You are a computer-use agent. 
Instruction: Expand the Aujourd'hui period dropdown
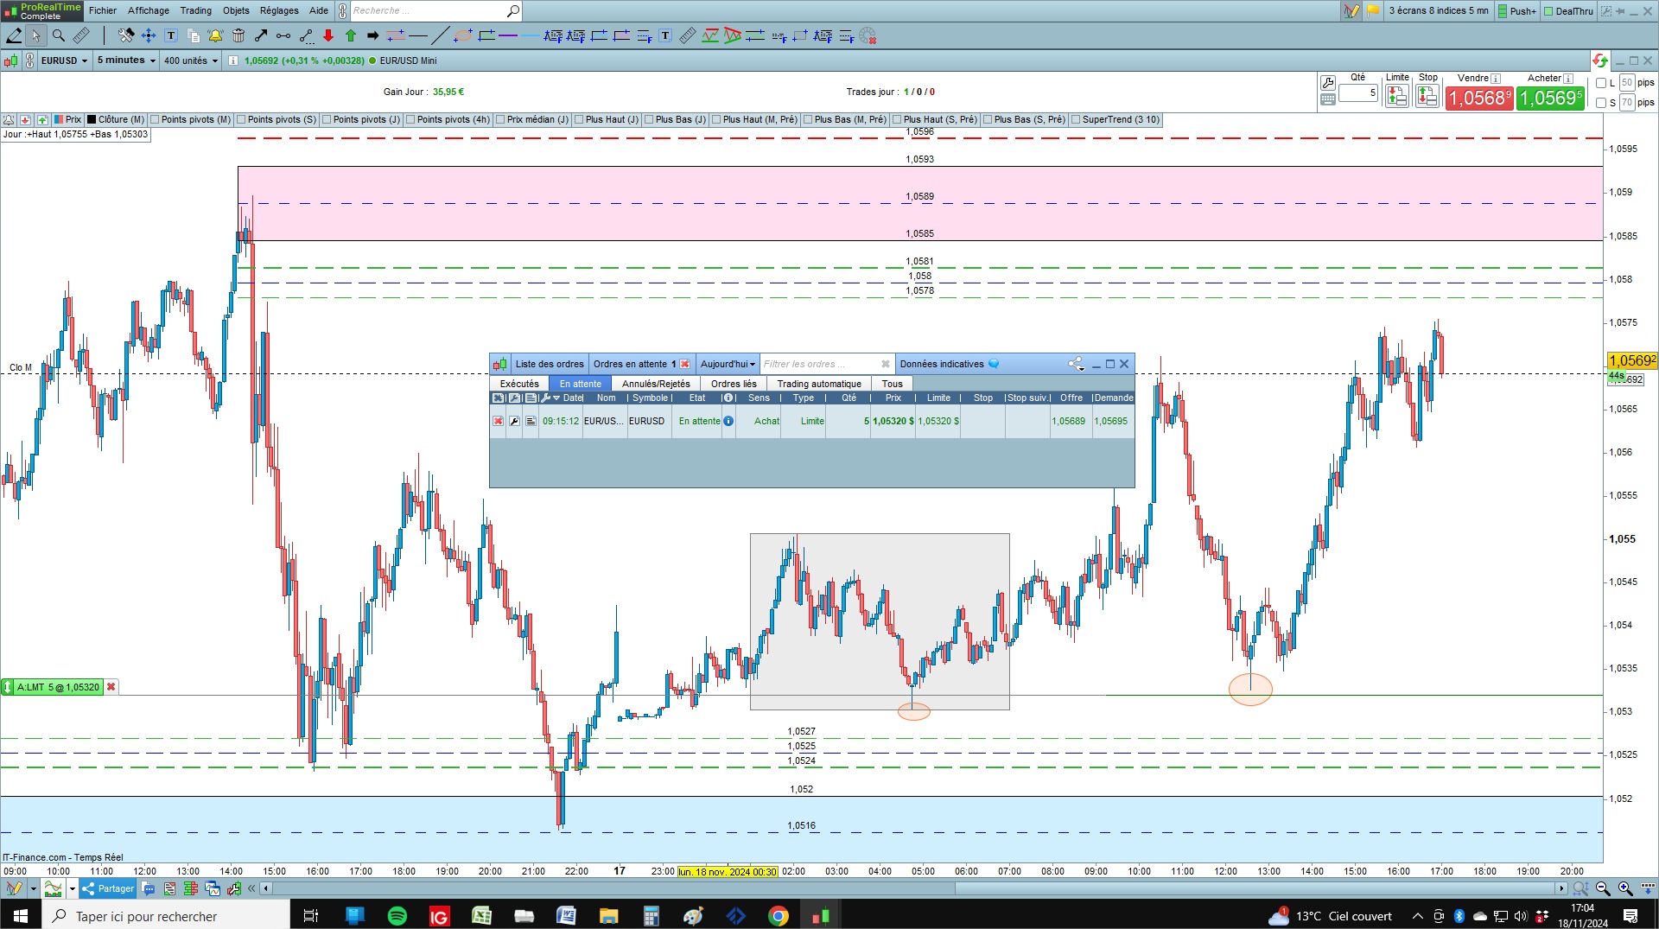(x=728, y=364)
